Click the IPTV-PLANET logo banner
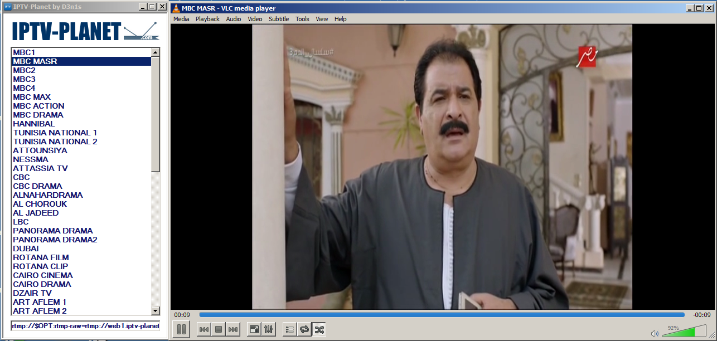Screen dimensions: 717x341 pyautogui.click(x=85, y=30)
